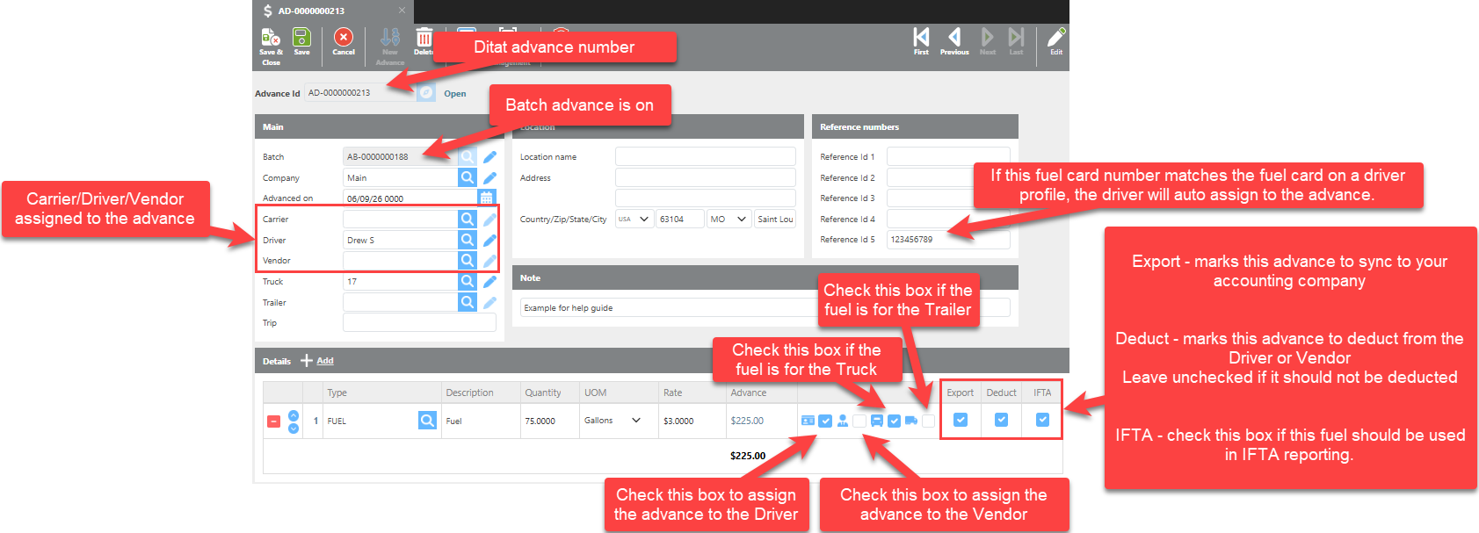
Task: Click compass icon beside Advance Id
Action: 425,92
